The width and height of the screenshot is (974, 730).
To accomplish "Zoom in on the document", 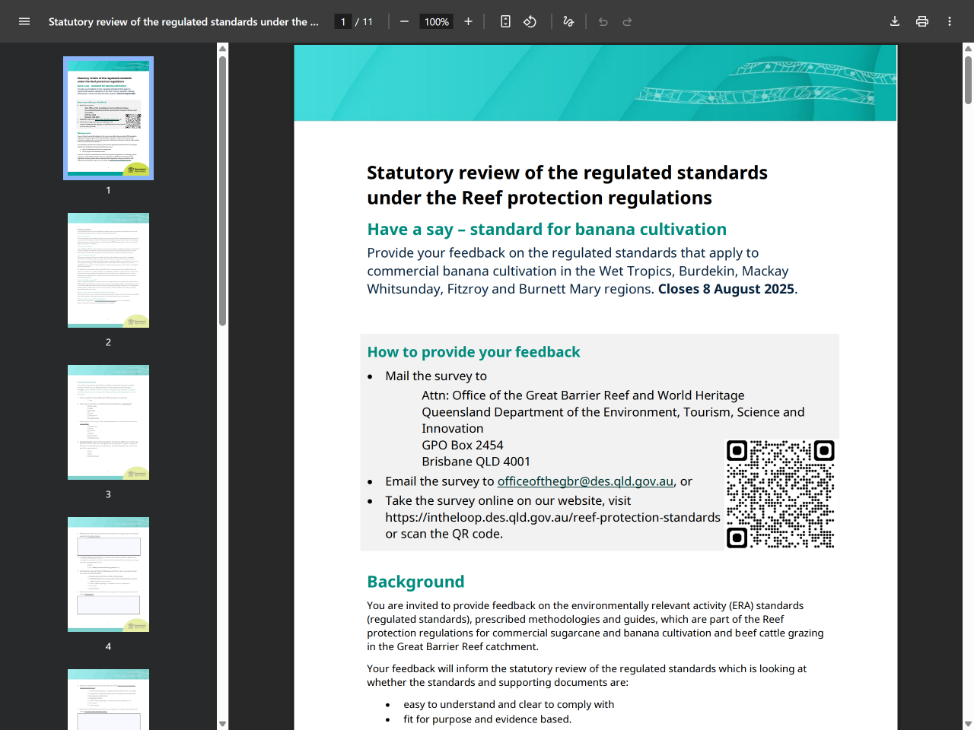I will (468, 21).
